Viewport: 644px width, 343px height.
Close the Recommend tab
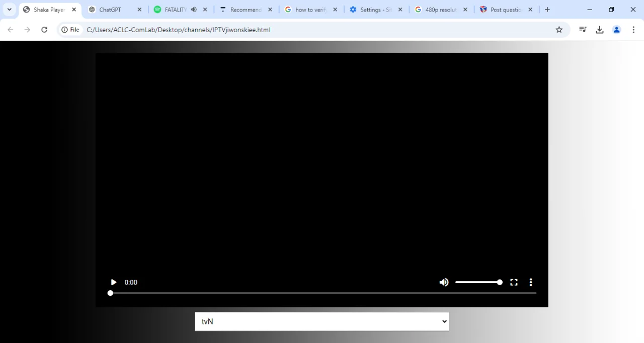pyautogui.click(x=270, y=10)
